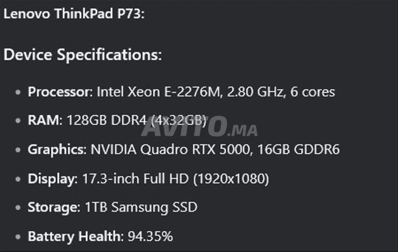Screen dimensions: 398x252
Task: Select the "Device Specifications:" heading
Action: 83,55
